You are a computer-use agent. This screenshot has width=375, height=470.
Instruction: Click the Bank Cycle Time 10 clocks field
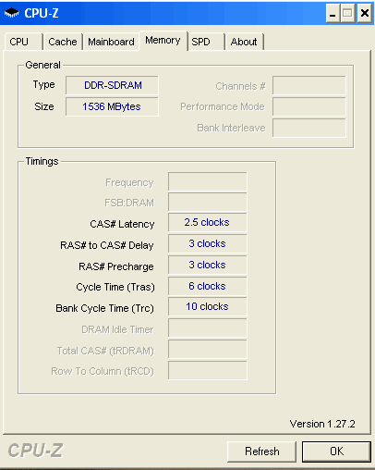pyautogui.click(x=208, y=306)
